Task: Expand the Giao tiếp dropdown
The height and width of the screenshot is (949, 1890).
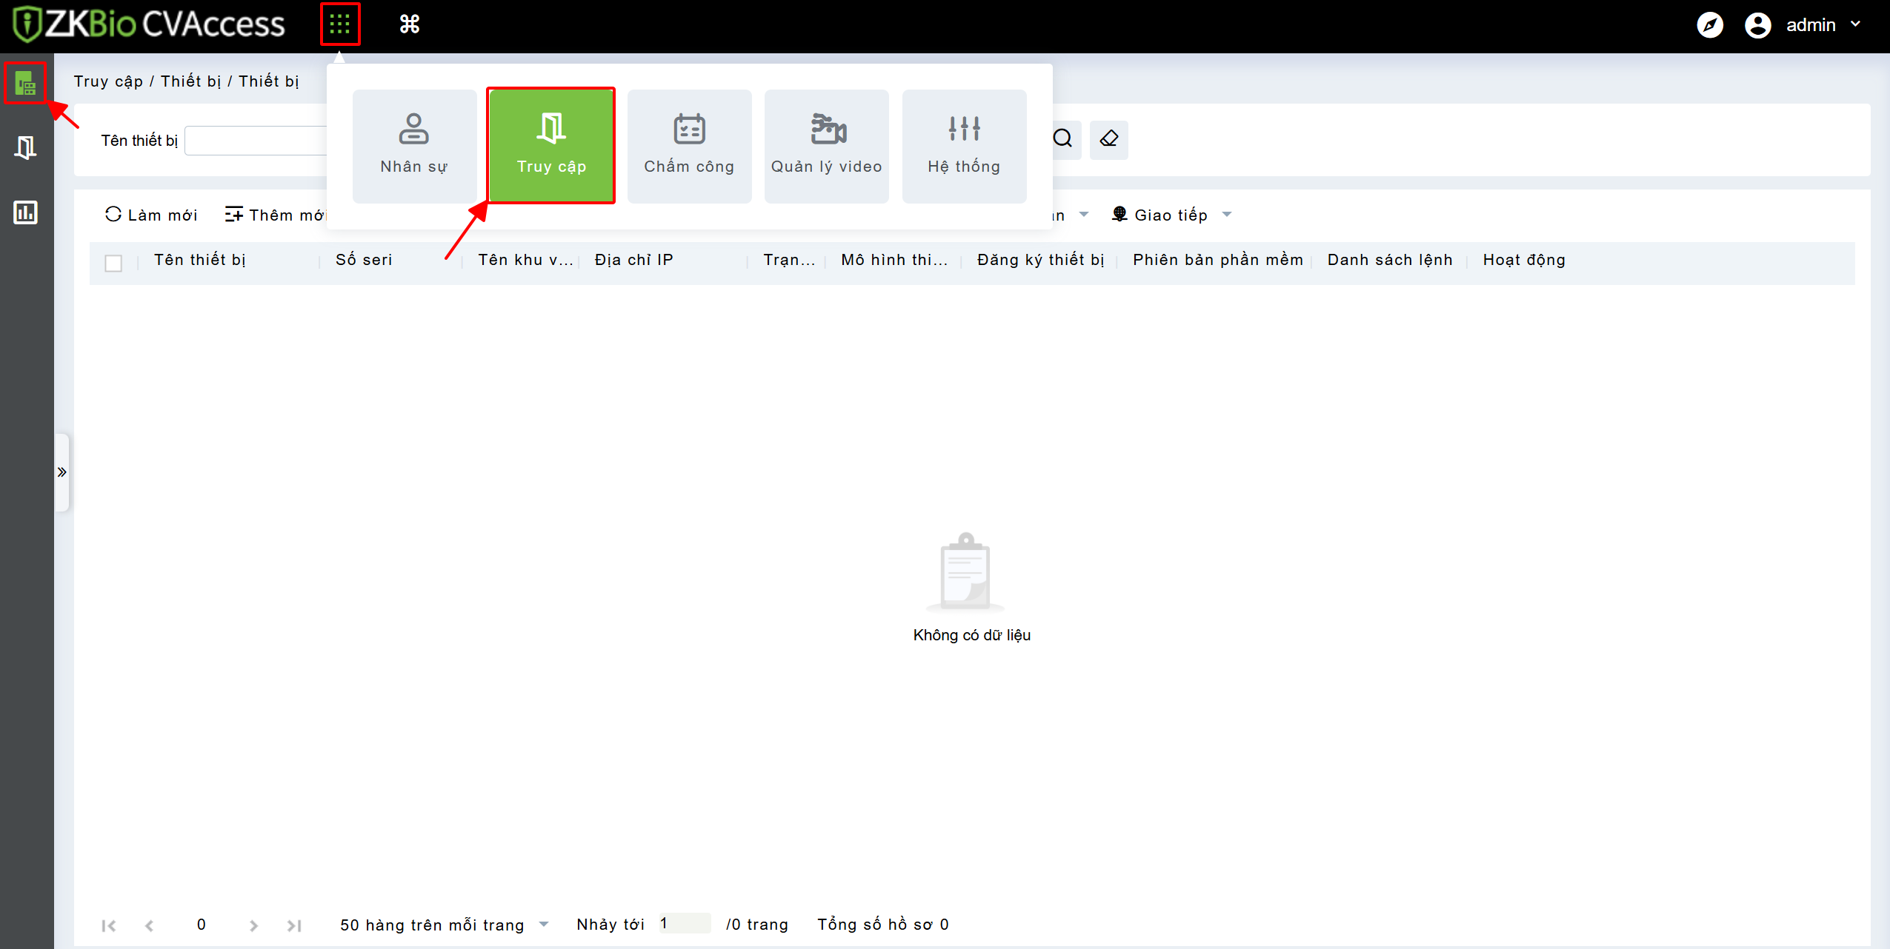Action: (1171, 215)
